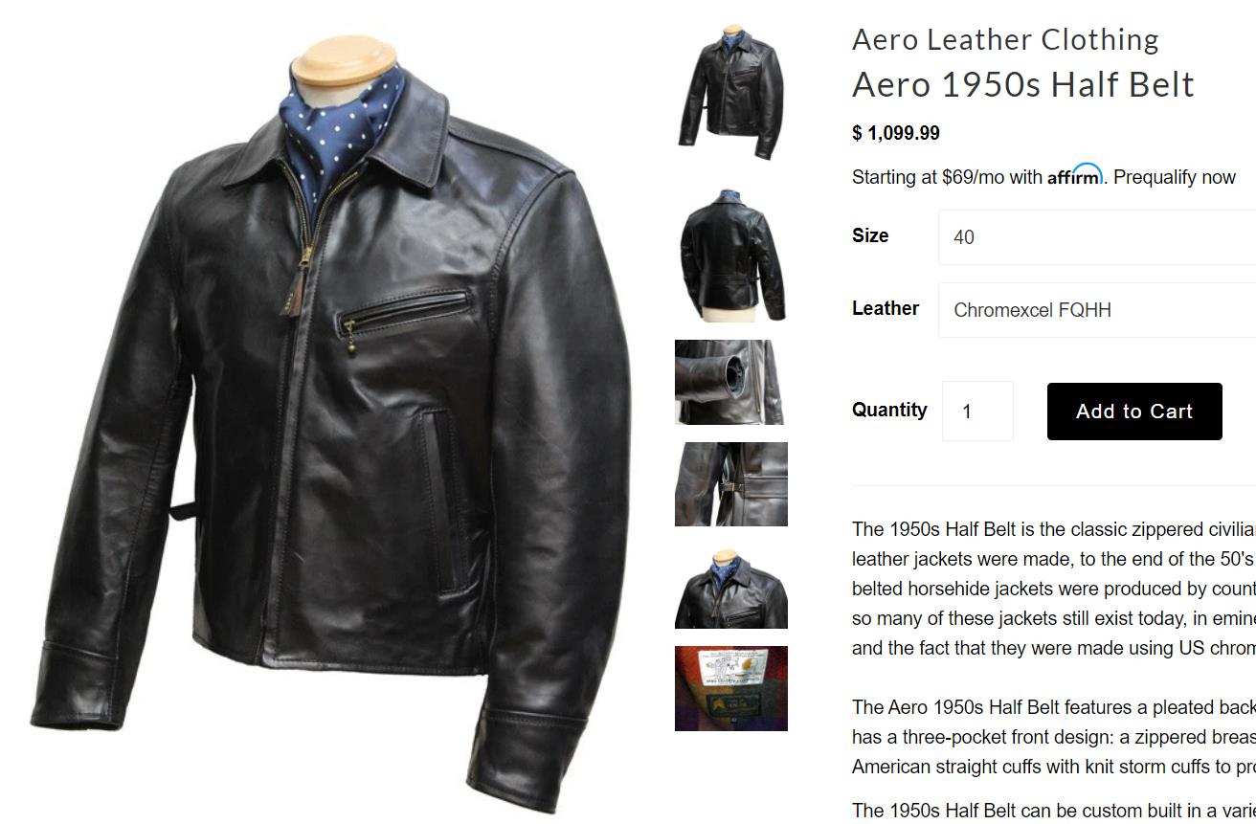Click the Prequalify now link

pos(1175,177)
